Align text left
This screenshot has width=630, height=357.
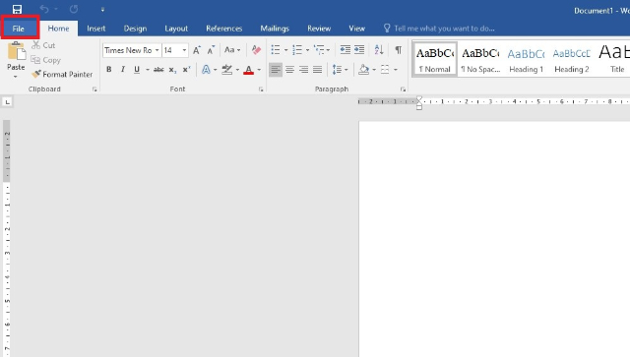pos(276,70)
